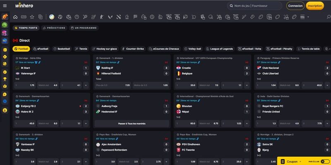
Task: Open the download app sidebar icon
Action: click(5, 110)
